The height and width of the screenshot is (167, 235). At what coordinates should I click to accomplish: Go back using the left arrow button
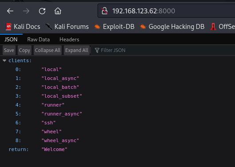click(x=10, y=11)
